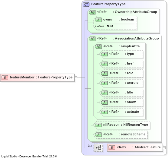Viewport: 168px width, 158px height.
Task: Click the A icon of href attribute
Action: point(104,64)
